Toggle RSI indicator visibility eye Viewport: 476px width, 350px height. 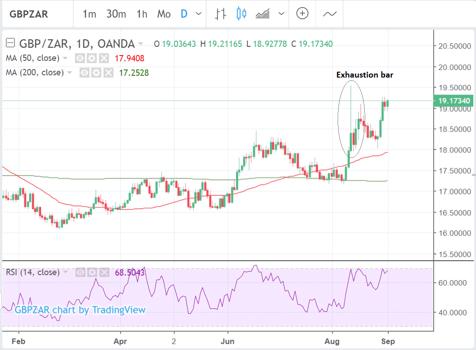[80, 272]
